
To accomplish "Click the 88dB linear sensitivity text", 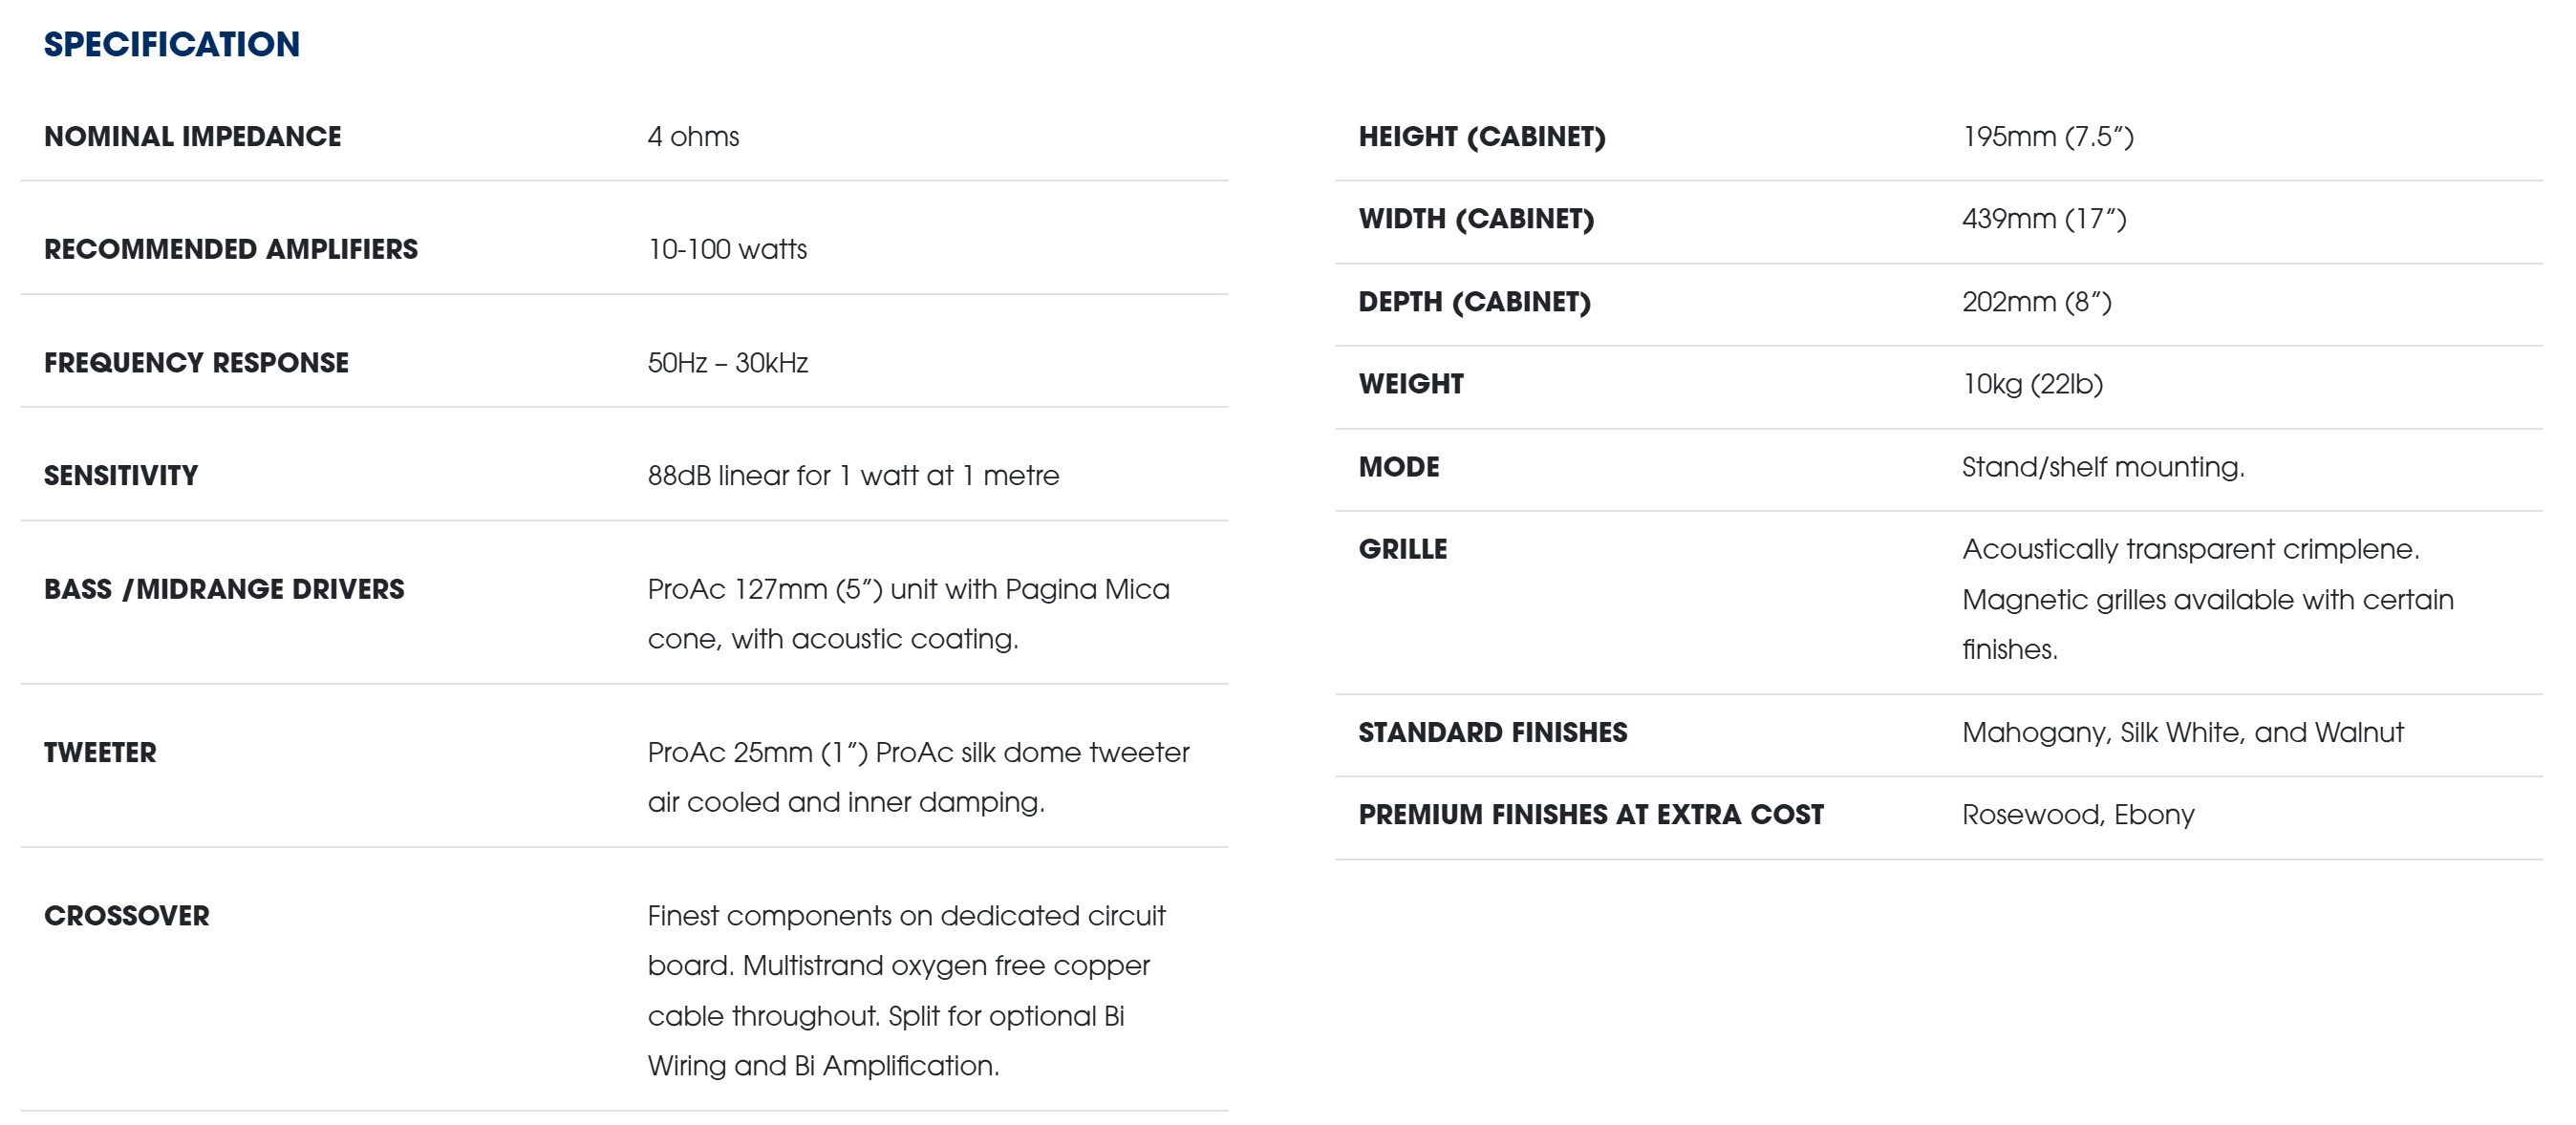I will [852, 476].
